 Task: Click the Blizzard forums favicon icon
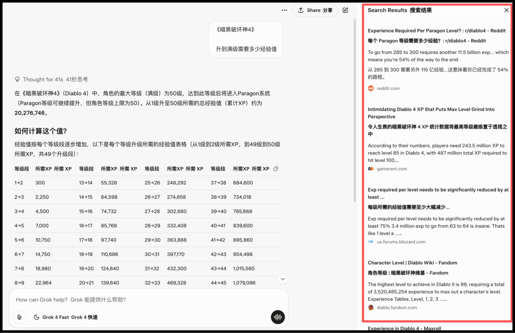[371, 242]
